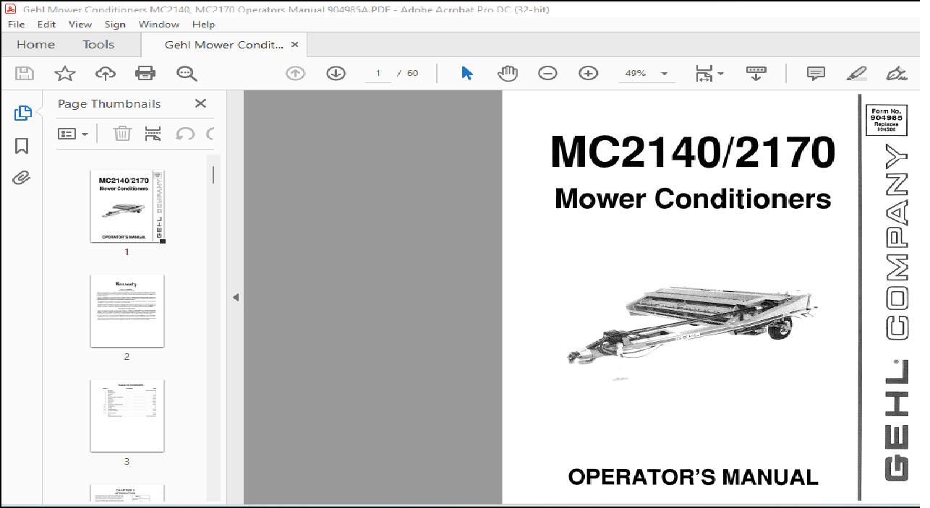This screenshot has height=508, width=930.
Task: Collapse the navigation pane arrow
Action: [236, 297]
